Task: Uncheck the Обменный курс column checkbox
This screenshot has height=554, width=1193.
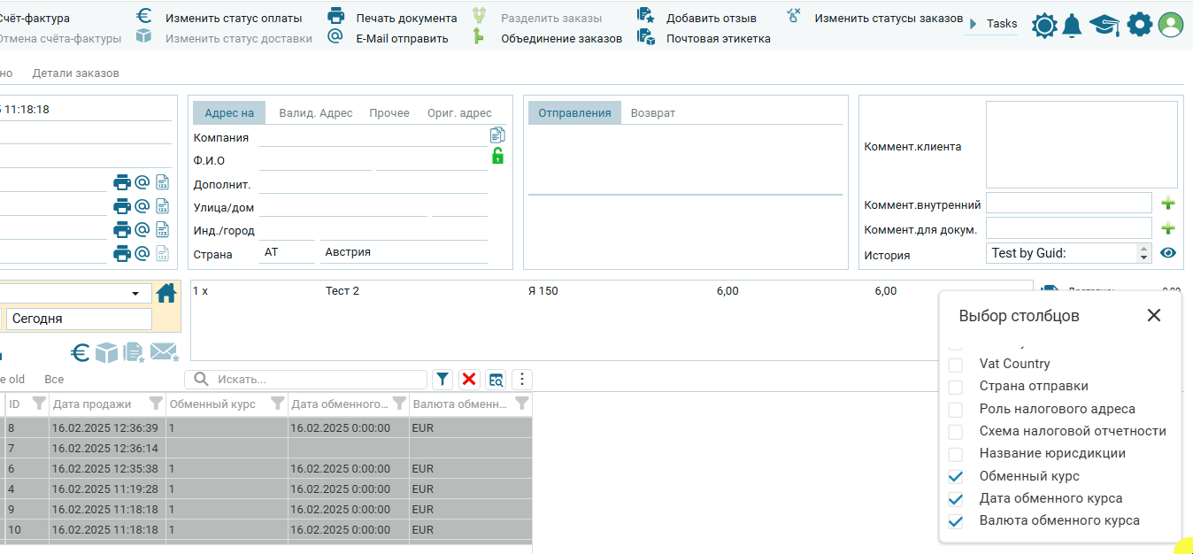Action: click(x=956, y=476)
